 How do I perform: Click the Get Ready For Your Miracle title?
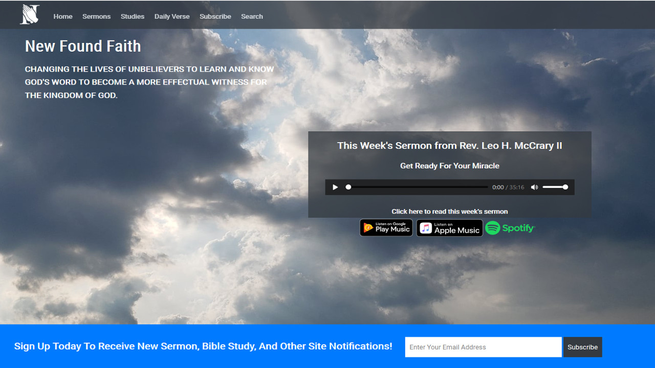pyautogui.click(x=450, y=166)
